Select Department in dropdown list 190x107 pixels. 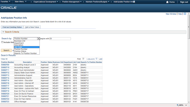[x=27, y=43]
